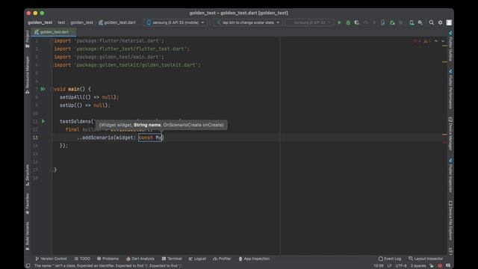Open the Layout Inspector button

point(426,259)
